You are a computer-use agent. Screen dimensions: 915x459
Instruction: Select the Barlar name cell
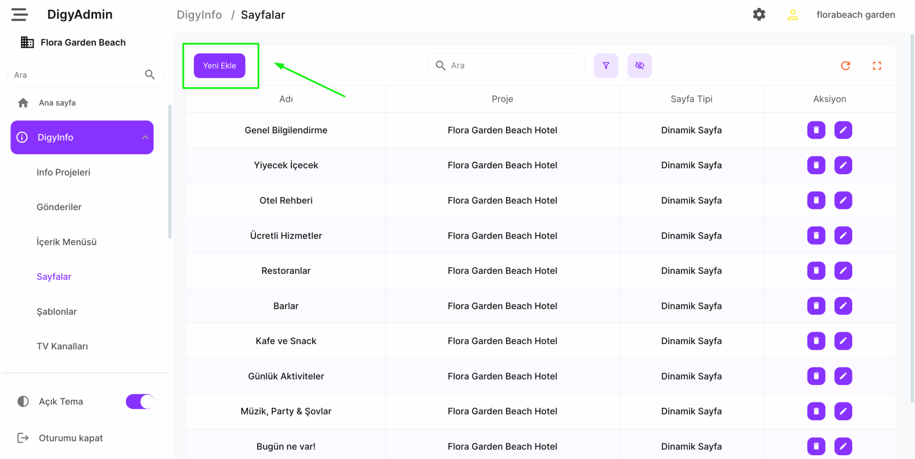coord(286,306)
